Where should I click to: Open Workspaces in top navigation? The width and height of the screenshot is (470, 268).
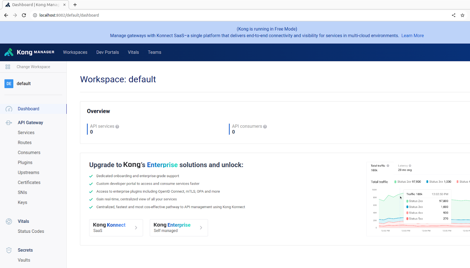coord(75,52)
